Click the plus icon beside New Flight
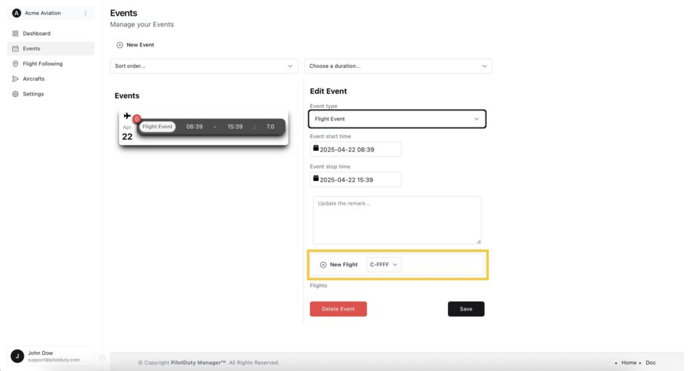The height and width of the screenshot is (371, 690). 323,265
